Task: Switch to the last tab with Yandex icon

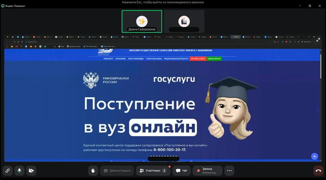Action: (290, 37)
